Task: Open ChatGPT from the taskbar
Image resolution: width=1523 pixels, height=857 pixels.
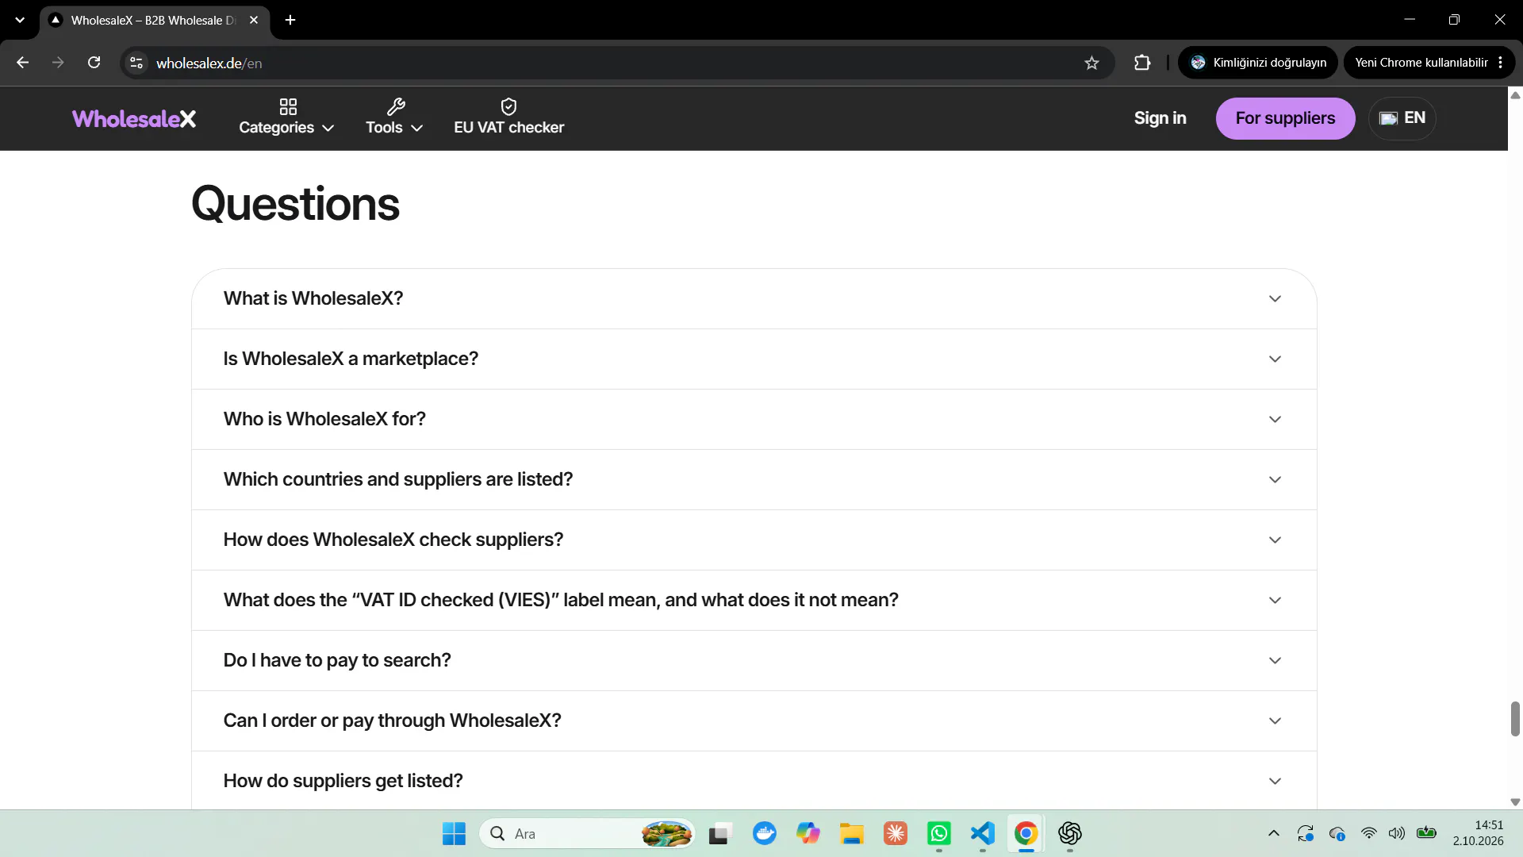Action: (x=1070, y=834)
